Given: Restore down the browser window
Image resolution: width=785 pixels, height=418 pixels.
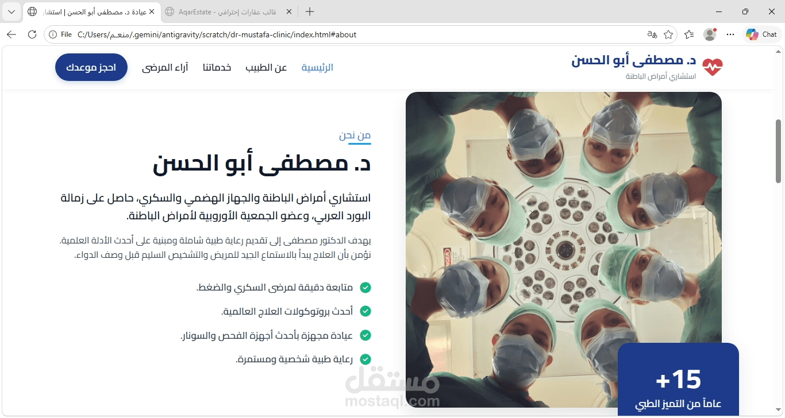Looking at the screenshot, I should (x=745, y=11).
